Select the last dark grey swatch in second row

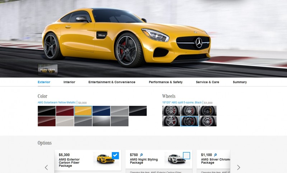pyautogui.click(x=119, y=121)
